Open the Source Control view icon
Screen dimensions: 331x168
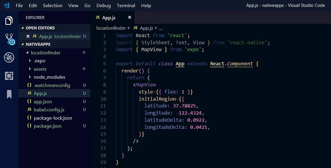9,39
